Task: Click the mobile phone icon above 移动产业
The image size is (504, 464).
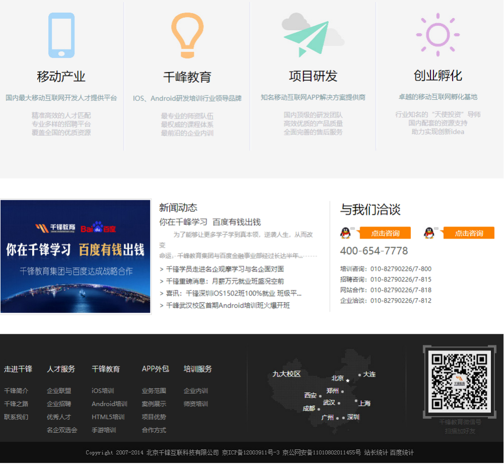Action: pyautogui.click(x=61, y=34)
